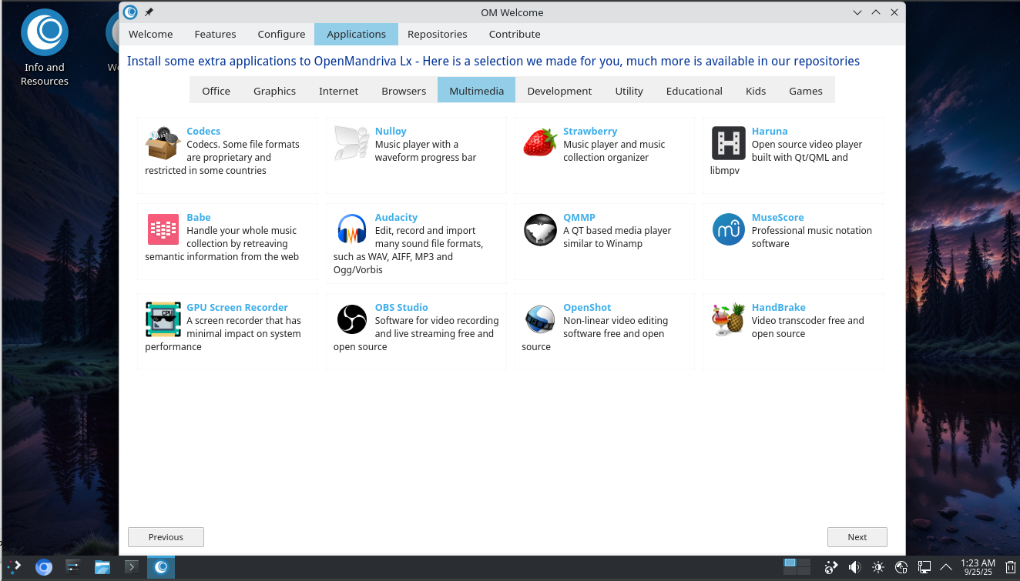Screen dimensions: 1020x581
Task: Expand hidden system tray icons arrow
Action: click(946, 568)
